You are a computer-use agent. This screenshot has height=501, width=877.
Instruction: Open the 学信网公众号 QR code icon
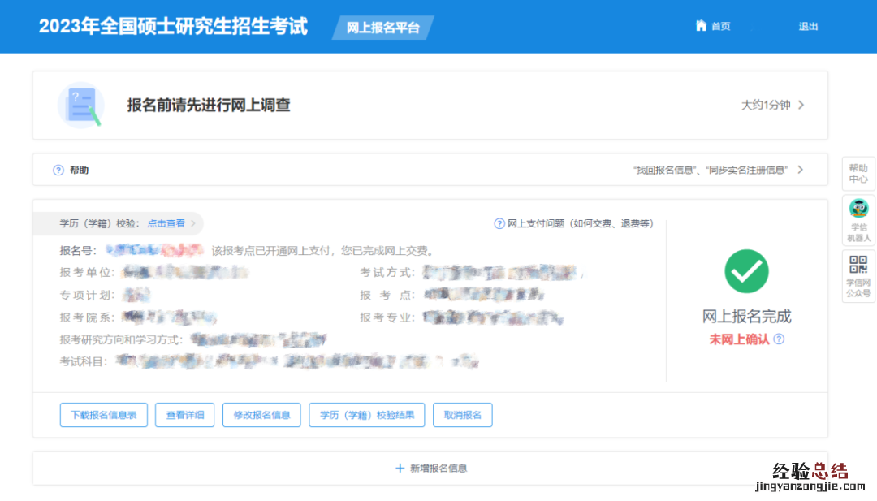coord(858,264)
